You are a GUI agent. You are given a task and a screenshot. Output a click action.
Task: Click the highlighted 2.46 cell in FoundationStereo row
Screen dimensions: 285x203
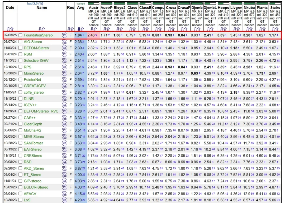coord(94,35)
